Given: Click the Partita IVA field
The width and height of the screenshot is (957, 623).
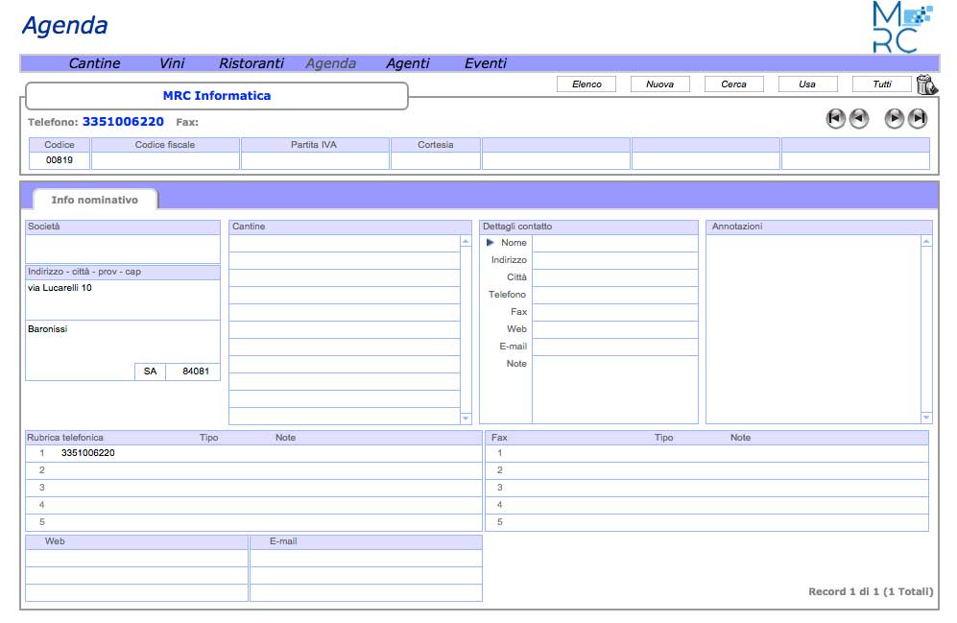Looking at the screenshot, I should pyautogui.click(x=315, y=160).
